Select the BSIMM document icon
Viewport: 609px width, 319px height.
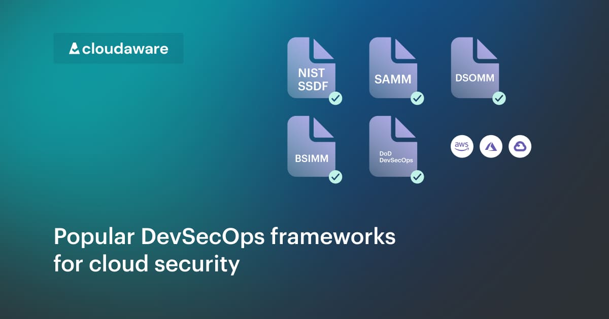(312, 146)
